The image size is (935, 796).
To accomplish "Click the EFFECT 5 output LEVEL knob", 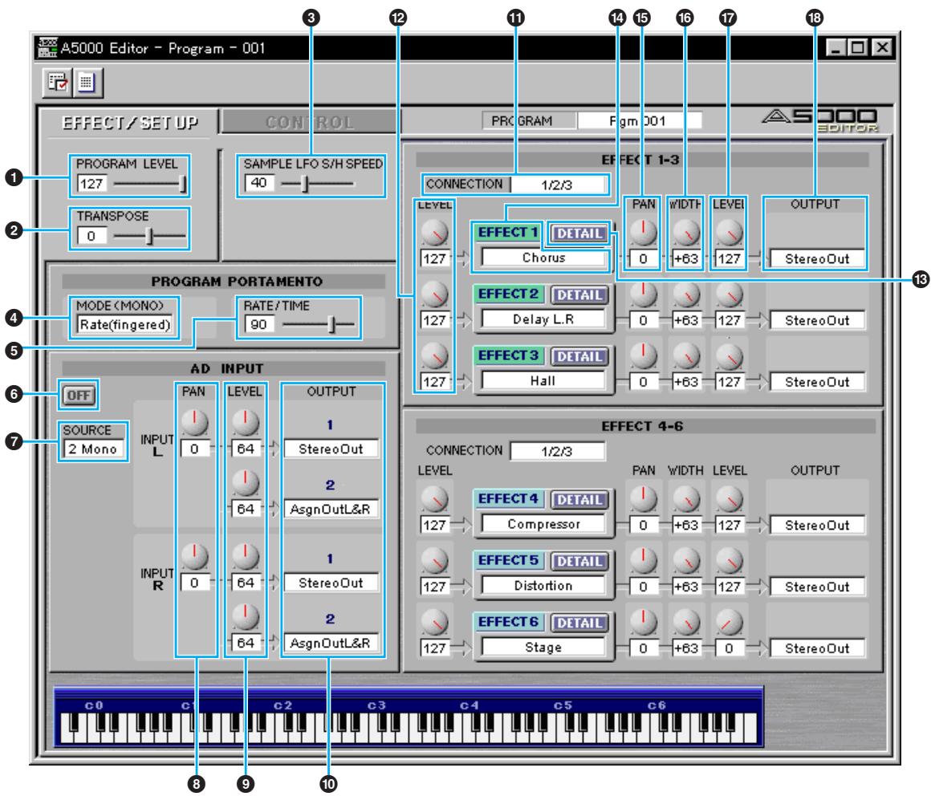I will pyautogui.click(x=729, y=560).
